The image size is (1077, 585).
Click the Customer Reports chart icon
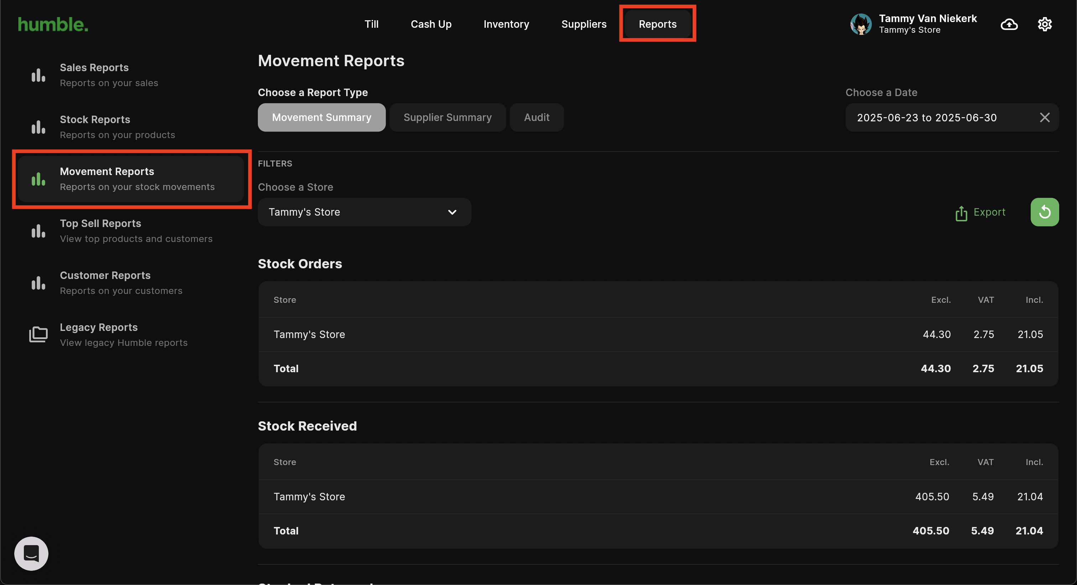pyautogui.click(x=38, y=283)
